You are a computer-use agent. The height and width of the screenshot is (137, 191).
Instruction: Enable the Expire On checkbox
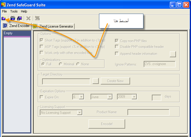[42, 97]
